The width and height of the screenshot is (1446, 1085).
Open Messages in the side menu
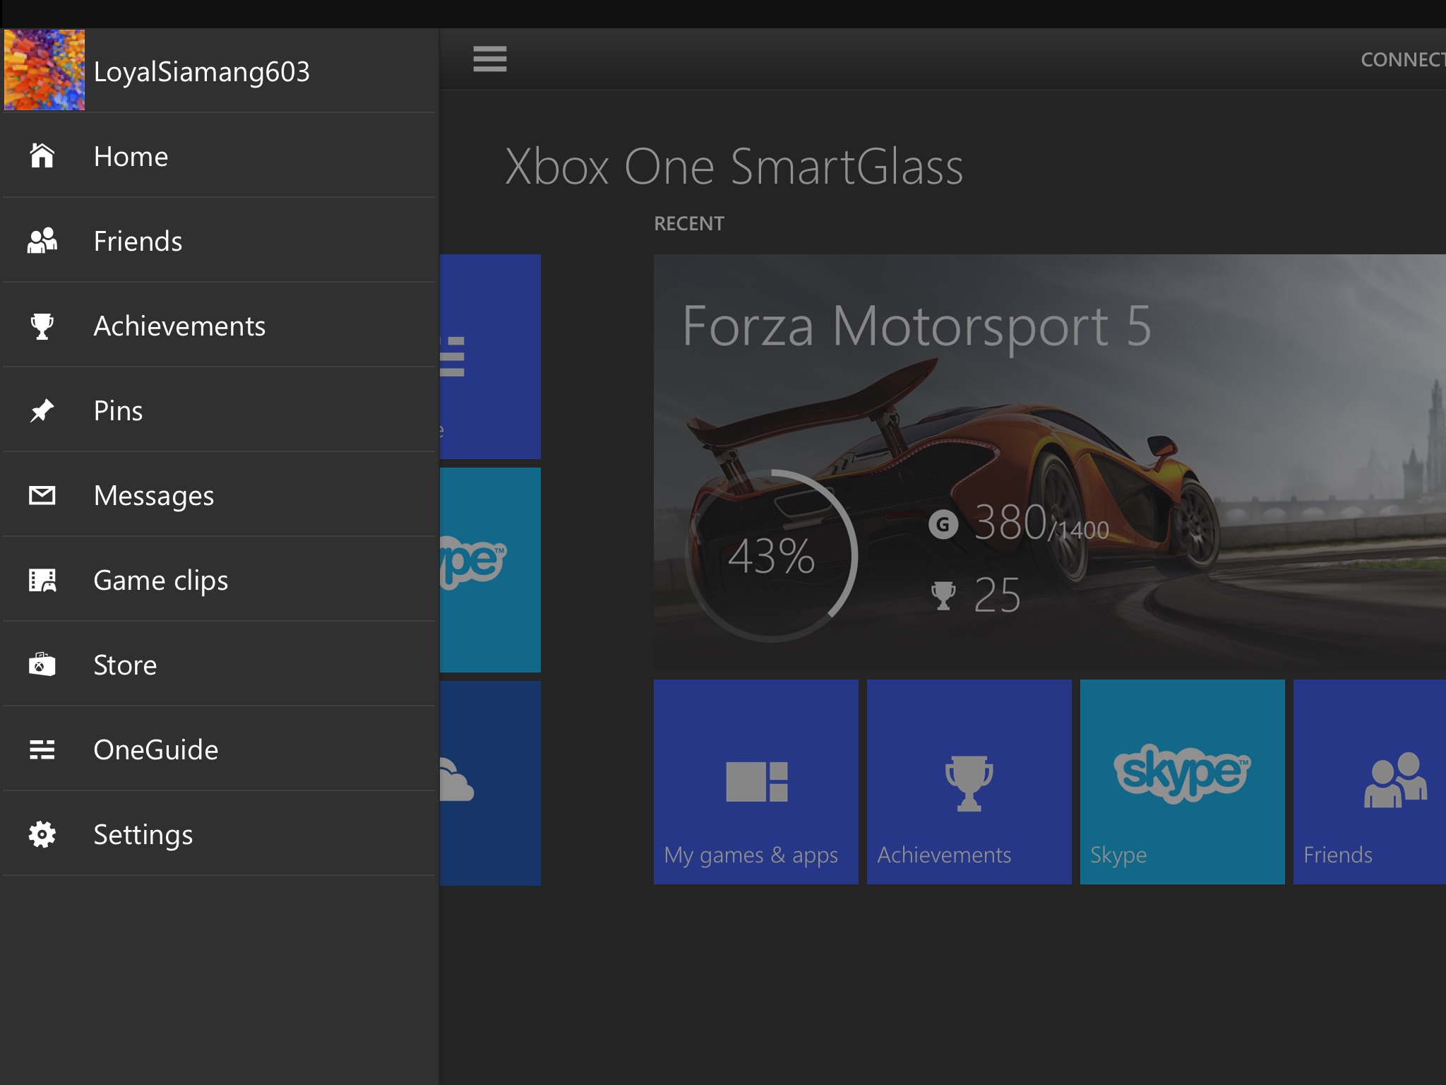pyautogui.click(x=220, y=494)
